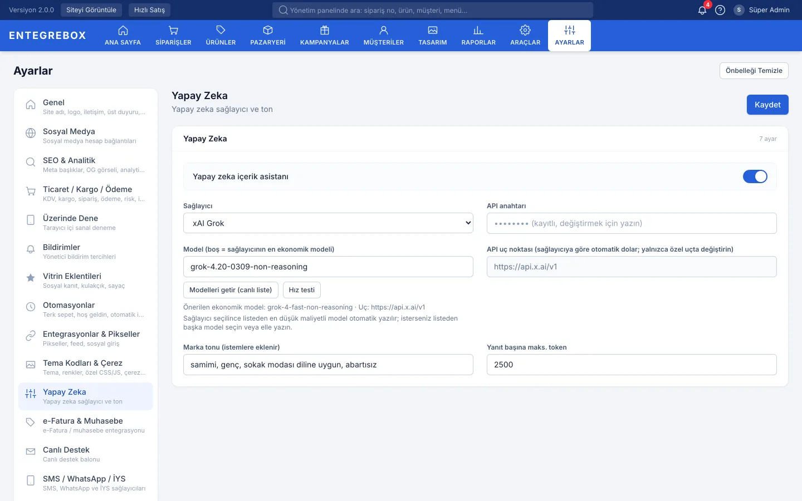Open Raporlar chart icon in navbar
Image resolution: width=802 pixels, height=501 pixels.
click(x=478, y=30)
